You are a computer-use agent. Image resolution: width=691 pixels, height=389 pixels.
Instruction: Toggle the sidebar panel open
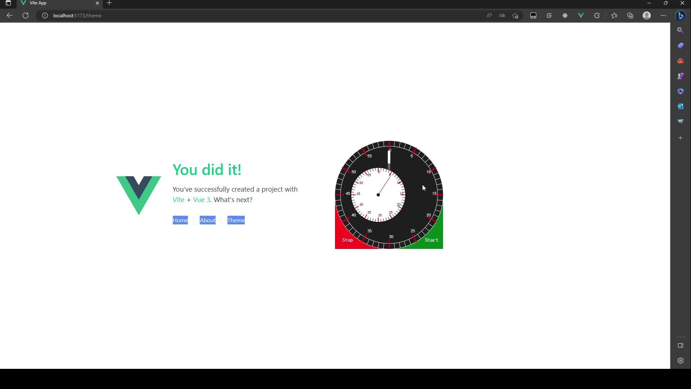coord(681,345)
